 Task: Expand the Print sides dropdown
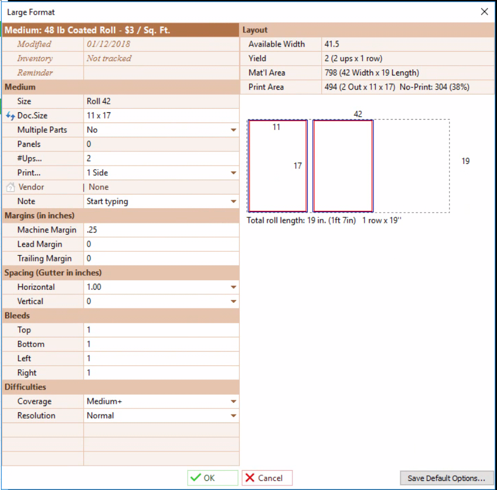click(x=233, y=173)
